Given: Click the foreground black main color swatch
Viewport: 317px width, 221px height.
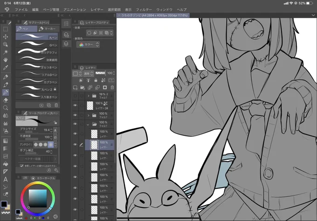Looking at the screenshot, I should click(x=4, y=204).
